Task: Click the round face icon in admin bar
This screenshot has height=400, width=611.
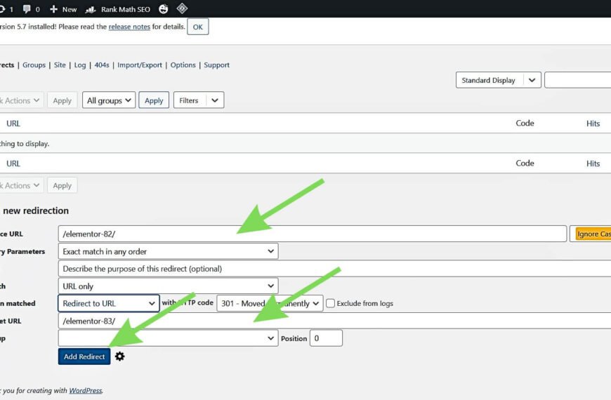Action: (x=163, y=9)
